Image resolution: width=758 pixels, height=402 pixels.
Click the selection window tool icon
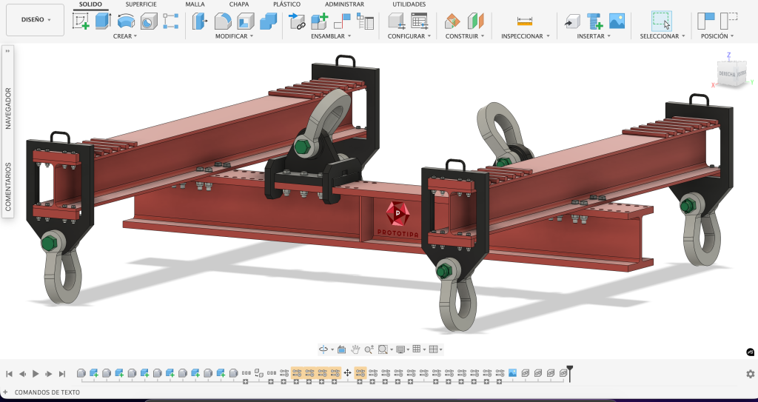click(661, 21)
